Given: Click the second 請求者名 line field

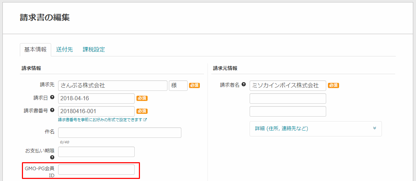Looking at the screenshot, I should (x=288, y=99).
